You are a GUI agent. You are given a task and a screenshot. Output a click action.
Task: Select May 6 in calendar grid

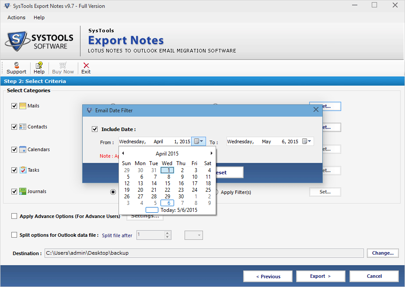coord(168,203)
